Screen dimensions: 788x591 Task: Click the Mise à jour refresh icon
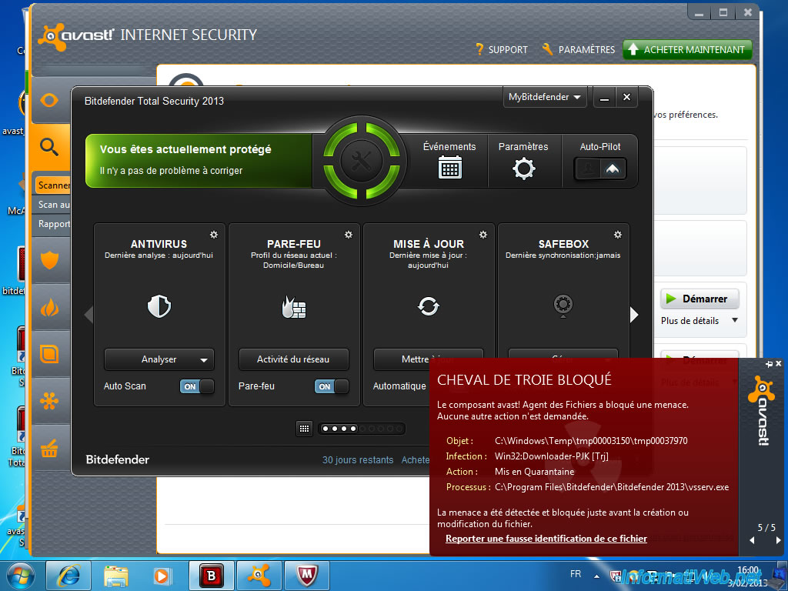428,306
